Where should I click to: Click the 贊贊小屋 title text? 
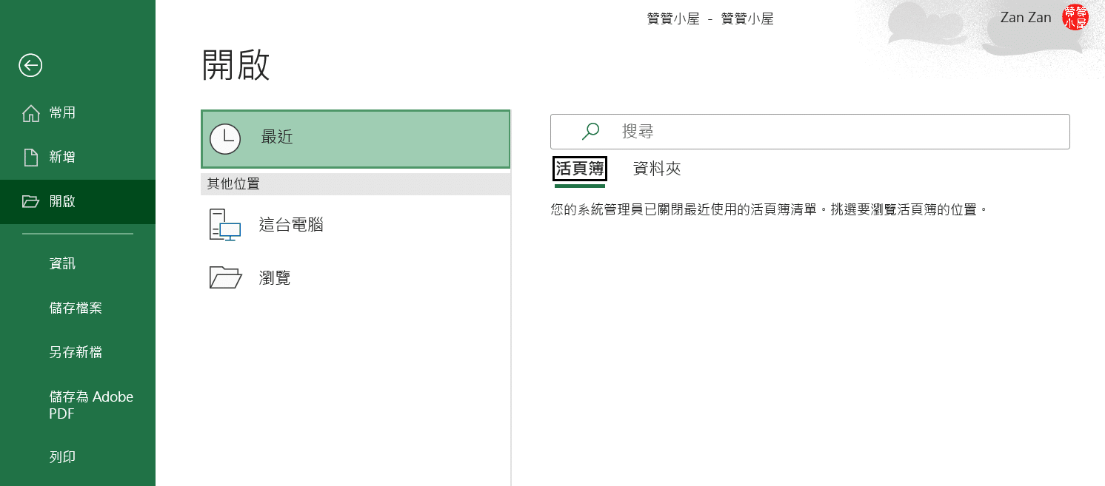(710, 19)
